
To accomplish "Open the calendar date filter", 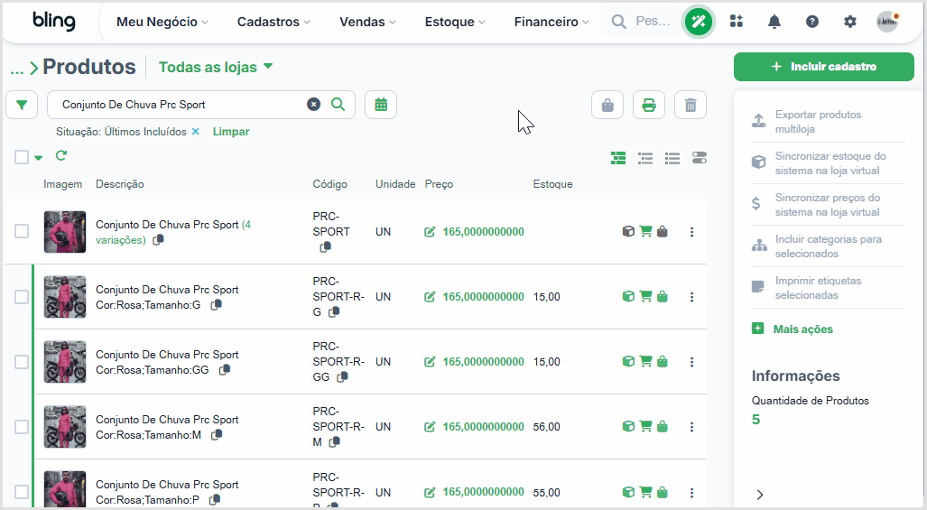I will tap(381, 106).
